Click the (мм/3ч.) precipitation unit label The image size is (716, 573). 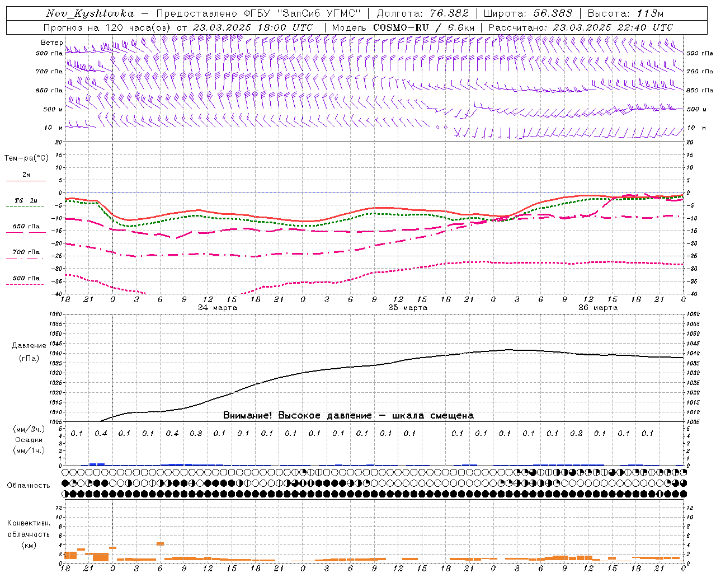tap(29, 429)
